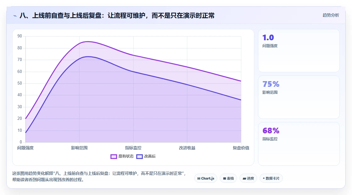Viewport: 352px width, 195px height.
Task: Toggle the 原有状态 legend swatch
Action: coord(113,157)
